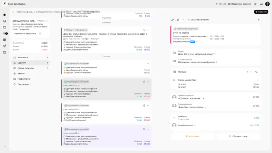Open options for Смесь, мешок 25 кг position
Screen dimensions: 272x153
(257, 80)
